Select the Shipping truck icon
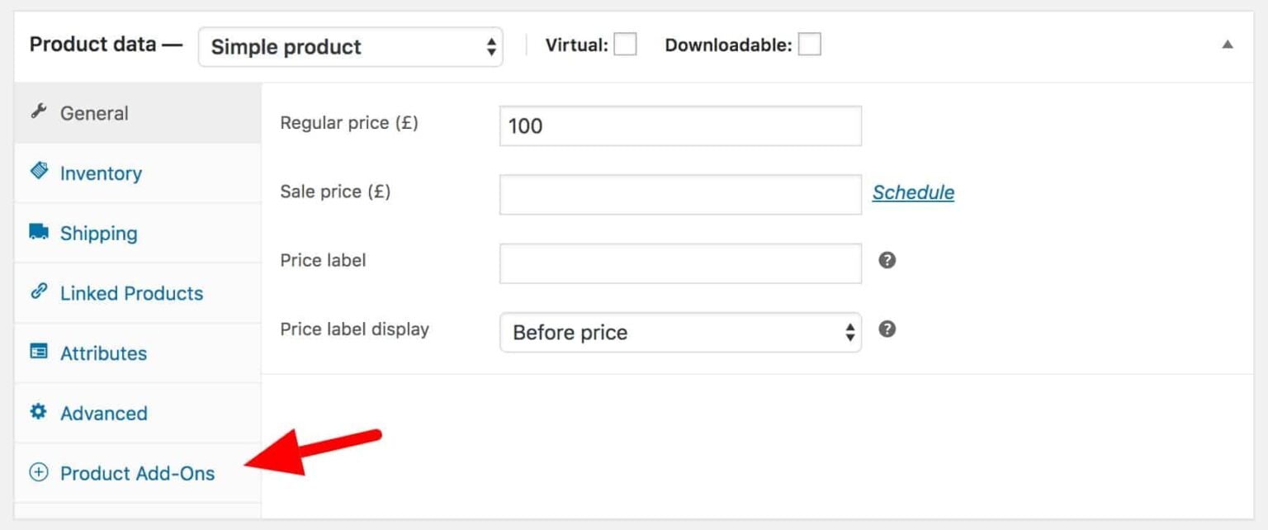 pyautogui.click(x=39, y=232)
